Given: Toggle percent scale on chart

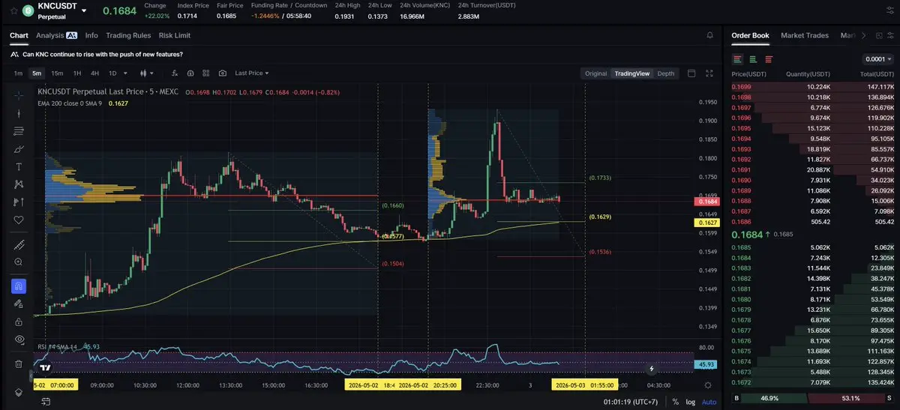Looking at the screenshot, I should coord(675,402).
